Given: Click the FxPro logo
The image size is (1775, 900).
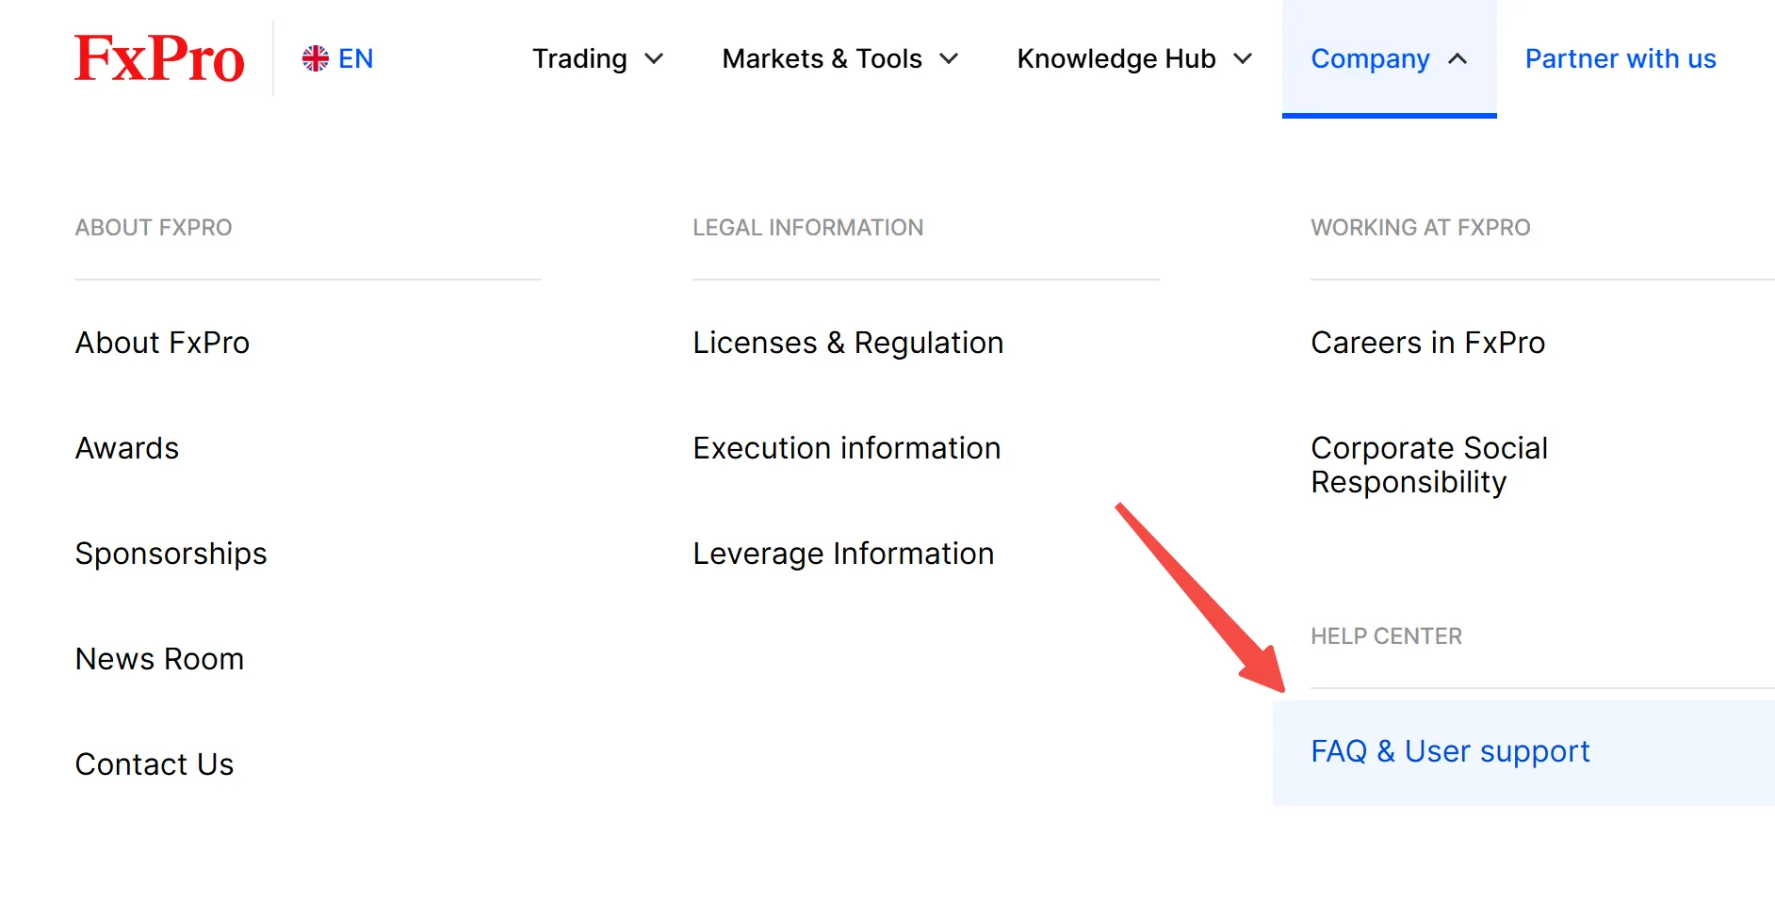Looking at the screenshot, I should tap(159, 58).
